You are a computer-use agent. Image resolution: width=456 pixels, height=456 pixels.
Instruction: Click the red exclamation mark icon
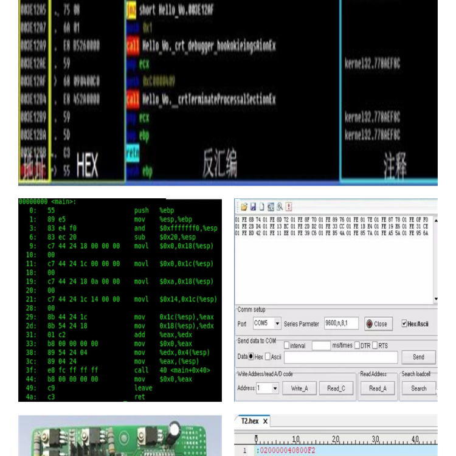(x=288, y=207)
